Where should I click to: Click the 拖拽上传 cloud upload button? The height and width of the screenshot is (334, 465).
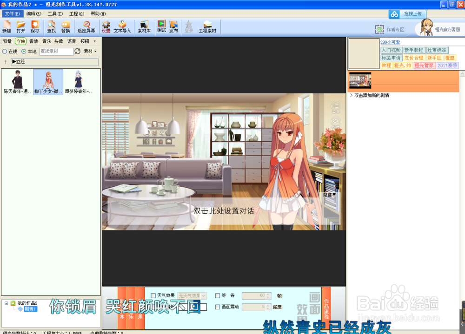pos(407,14)
